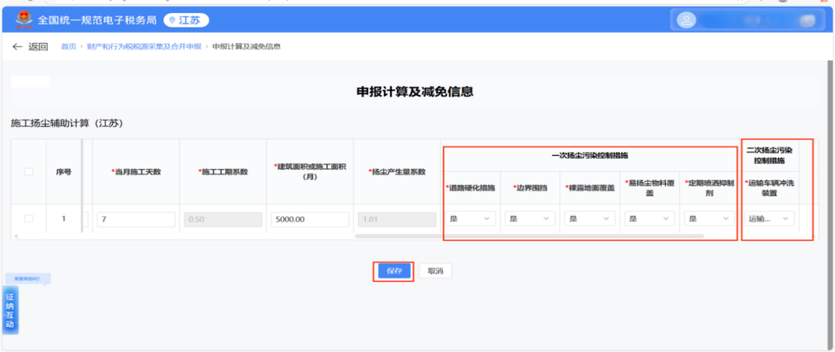This screenshot has height=352, width=835.
Task: Click the 取消 button
Action: point(435,271)
